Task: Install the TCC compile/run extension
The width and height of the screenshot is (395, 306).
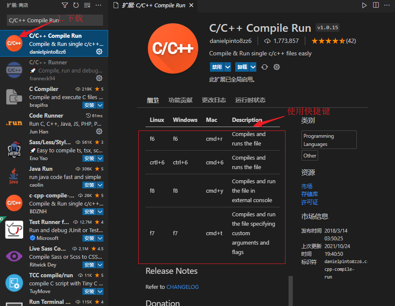Action: (x=89, y=291)
